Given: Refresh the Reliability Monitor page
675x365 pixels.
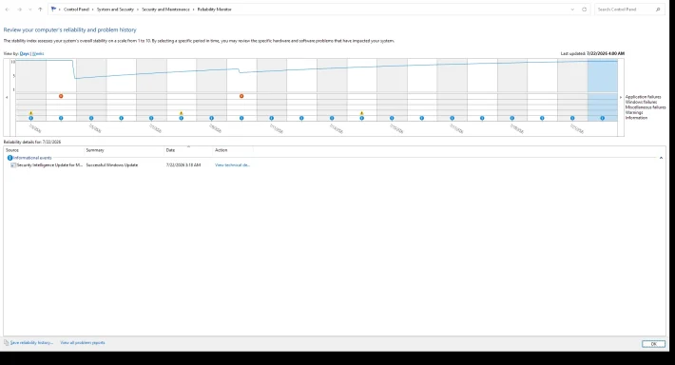Looking at the screenshot, I should tap(584, 10).
